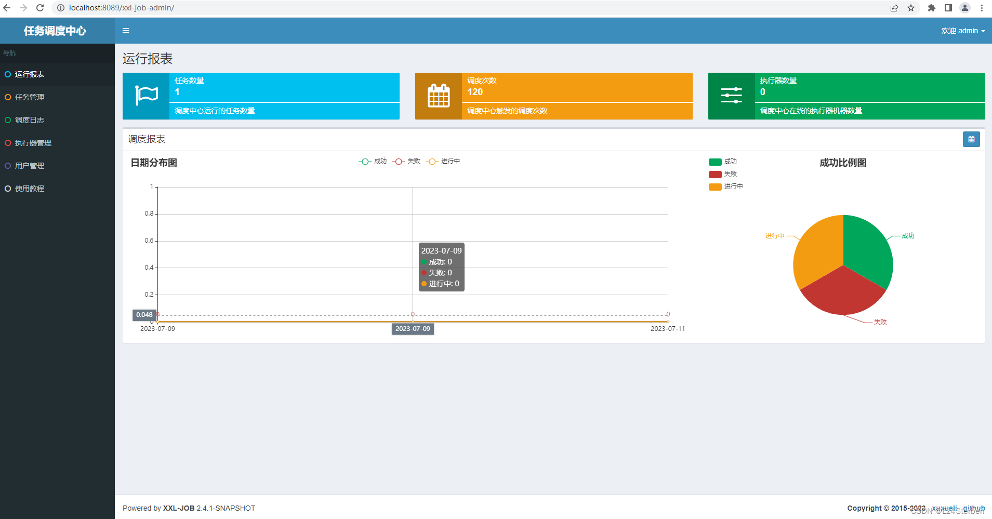Toggle 失败 in pie chart legend
The width and height of the screenshot is (992, 519).
pyautogui.click(x=723, y=174)
